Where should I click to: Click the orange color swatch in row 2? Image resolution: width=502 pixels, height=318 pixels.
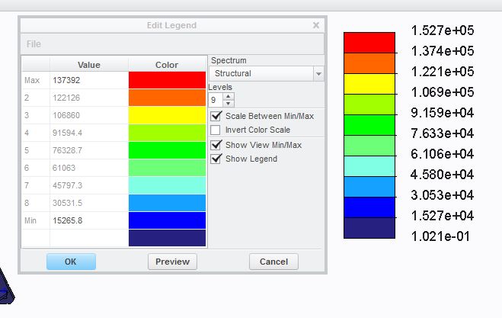(167, 98)
